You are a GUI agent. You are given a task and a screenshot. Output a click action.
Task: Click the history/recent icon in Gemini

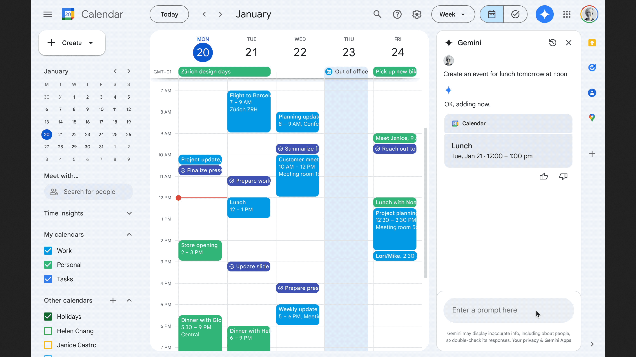(552, 42)
